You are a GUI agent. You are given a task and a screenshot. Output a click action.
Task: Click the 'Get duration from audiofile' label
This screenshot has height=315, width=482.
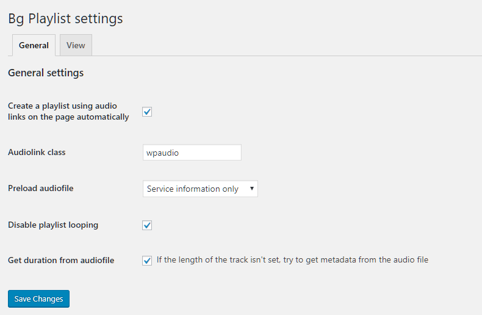pyautogui.click(x=60, y=260)
